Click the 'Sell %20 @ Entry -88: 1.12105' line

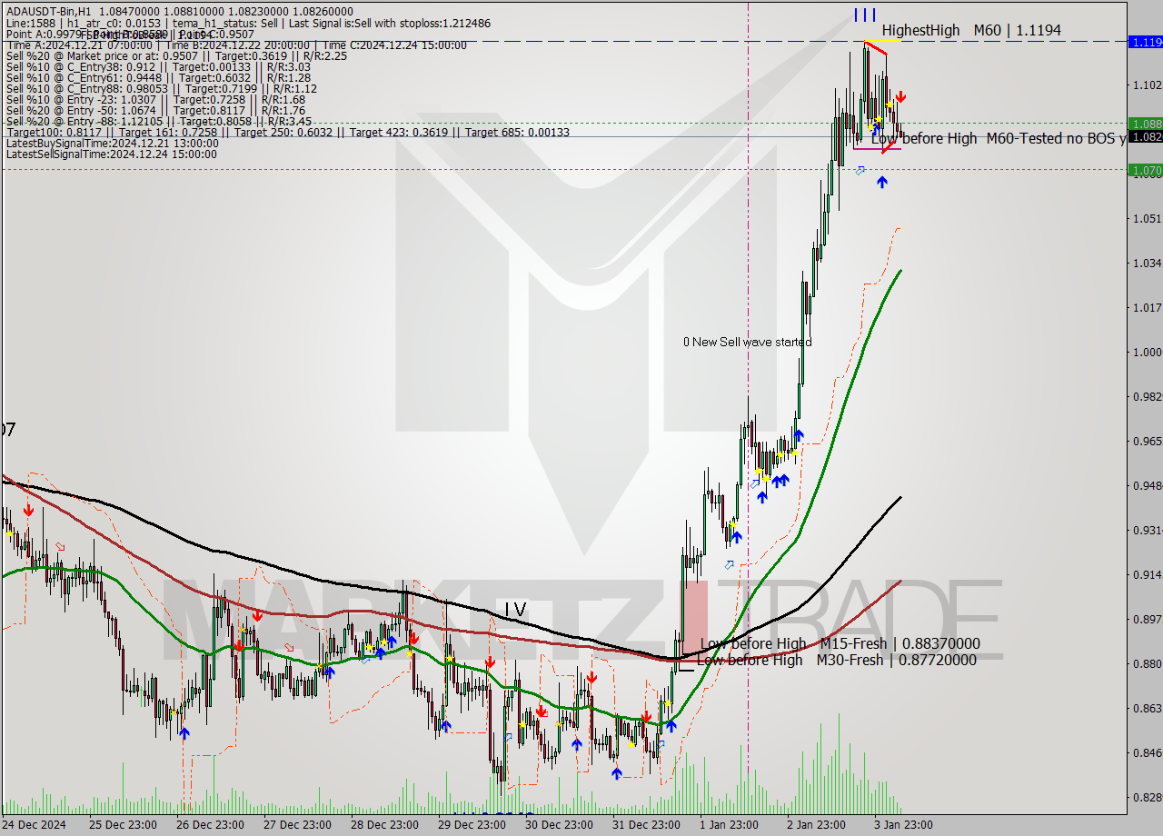coord(159,121)
